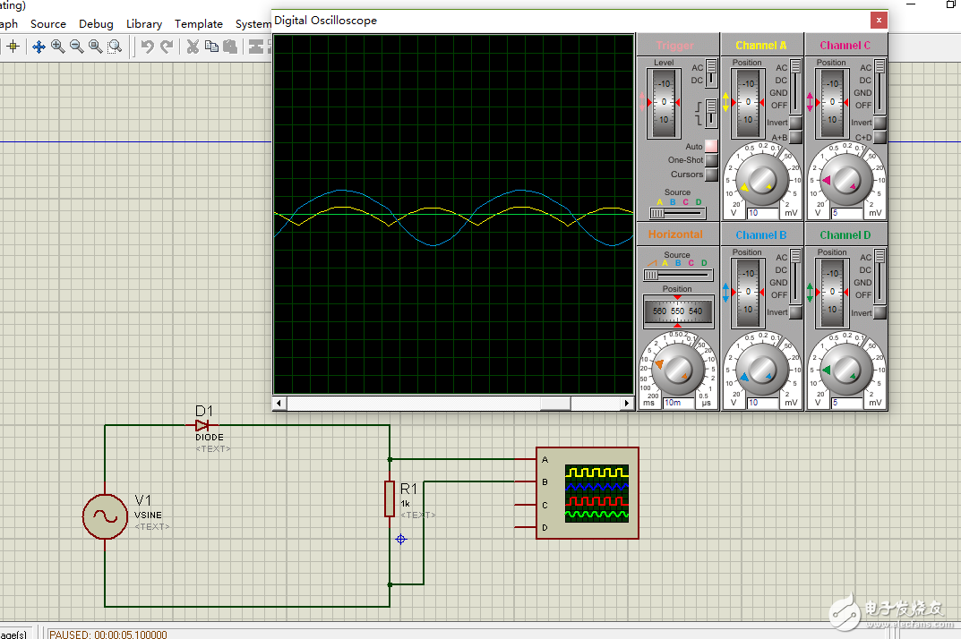Click the Channel B voltage input field
Viewport: 961px width, 639px height.
click(x=763, y=403)
